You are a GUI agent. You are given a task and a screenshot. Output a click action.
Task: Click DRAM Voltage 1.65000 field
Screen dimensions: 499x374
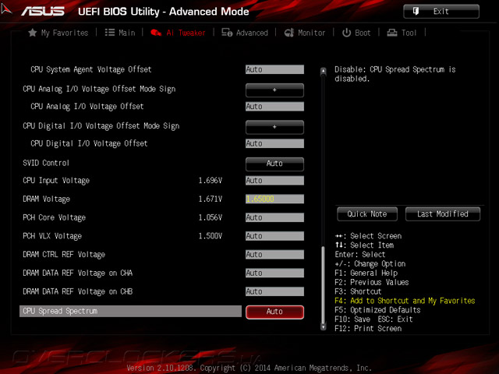pos(274,199)
